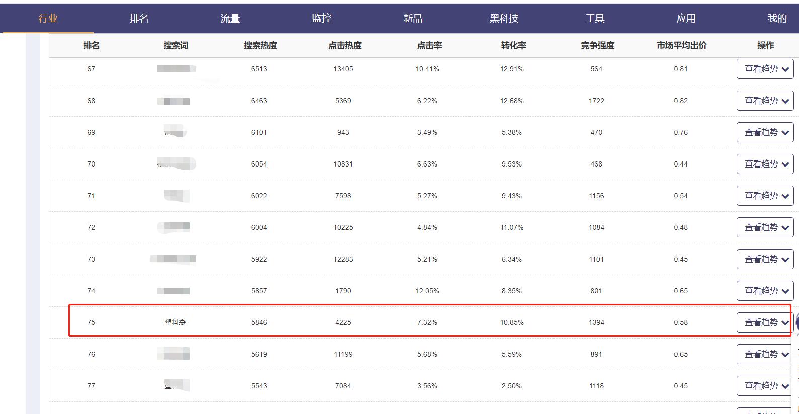Select the 新品 tab
Image resolution: width=799 pixels, height=414 pixels.
[412, 19]
